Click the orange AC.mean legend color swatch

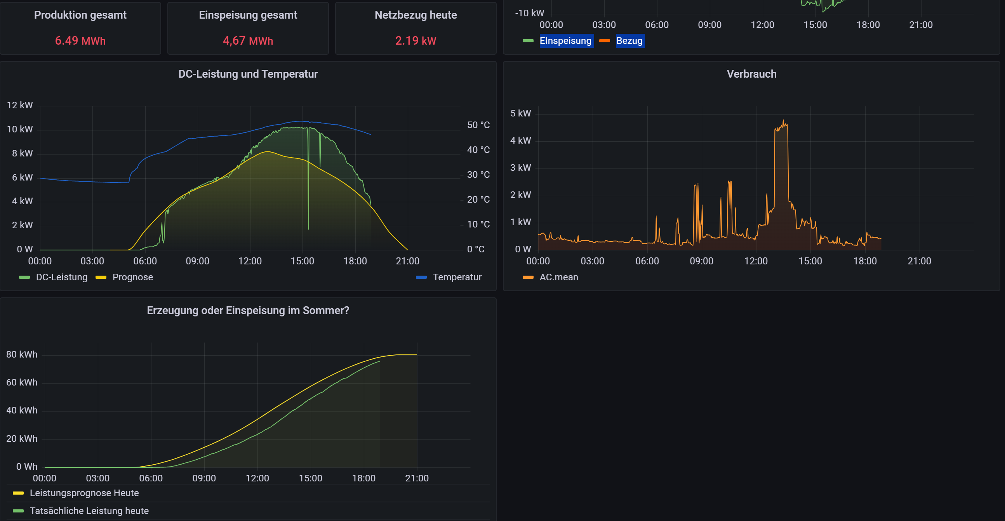pyautogui.click(x=527, y=277)
